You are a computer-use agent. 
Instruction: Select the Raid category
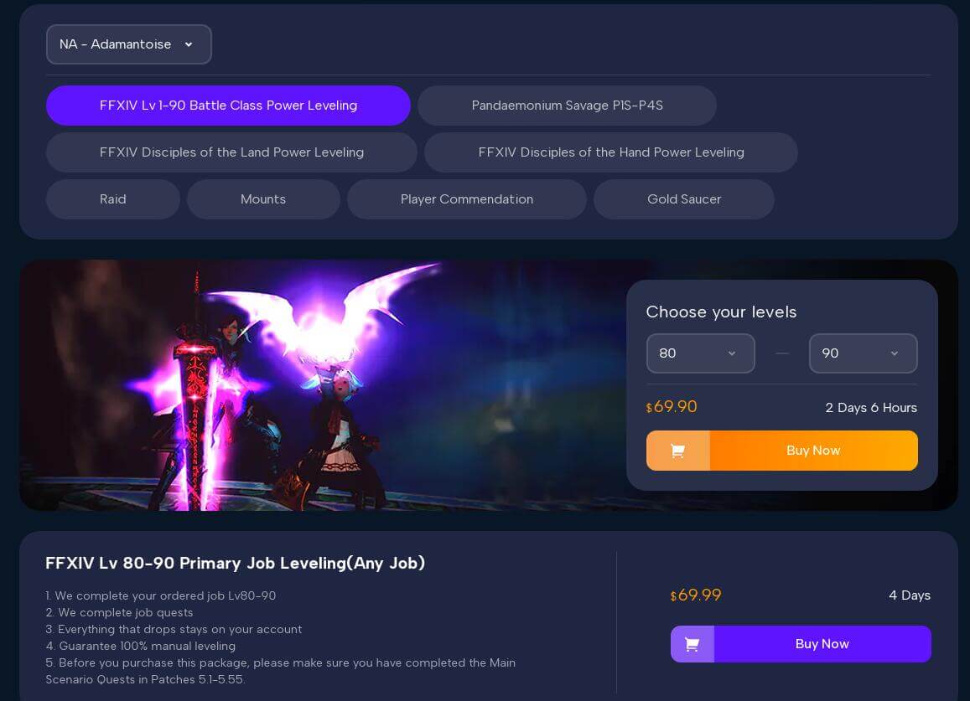tap(113, 199)
